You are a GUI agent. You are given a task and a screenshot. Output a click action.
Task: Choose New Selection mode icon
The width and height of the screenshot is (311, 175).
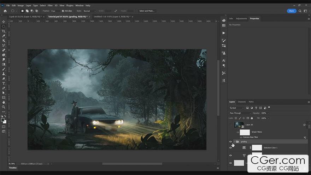[x=22, y=11]
